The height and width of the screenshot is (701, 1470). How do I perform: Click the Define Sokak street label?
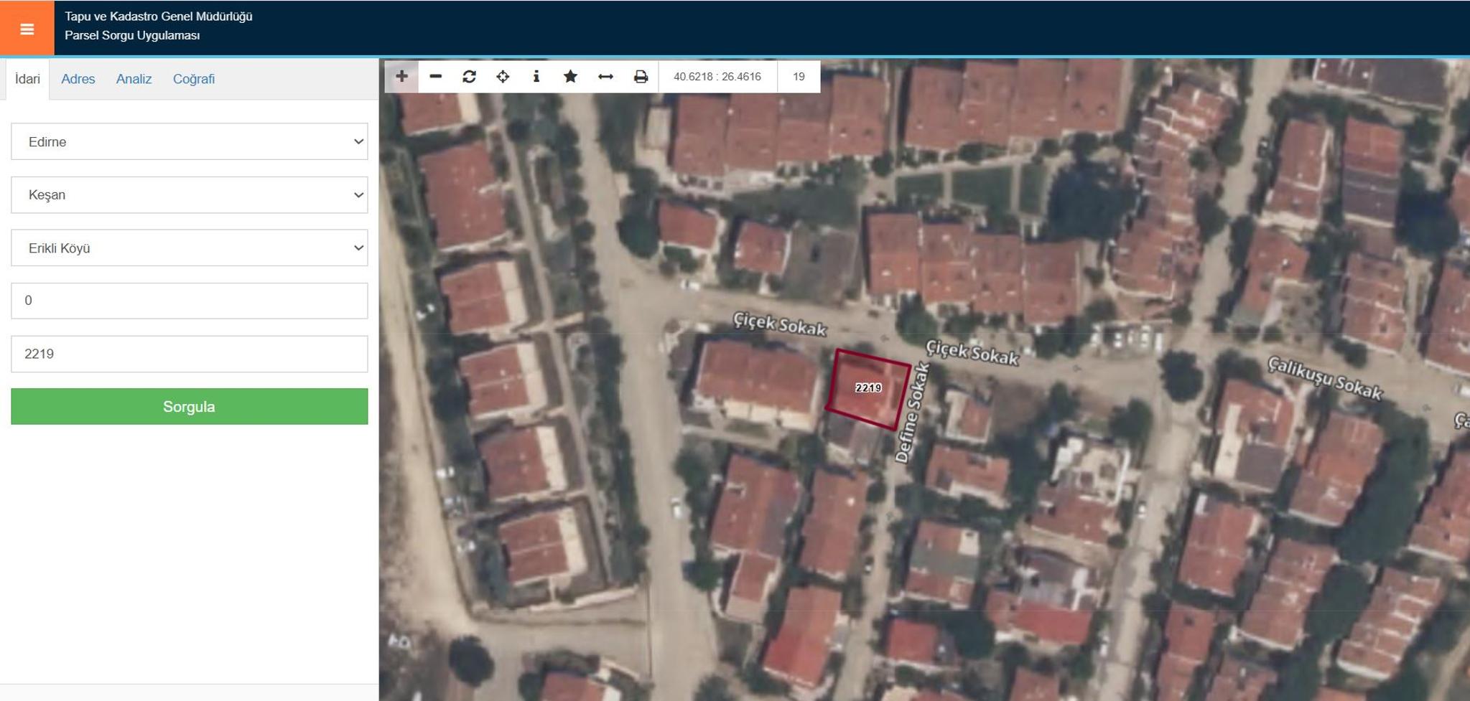tap(913, 413)
